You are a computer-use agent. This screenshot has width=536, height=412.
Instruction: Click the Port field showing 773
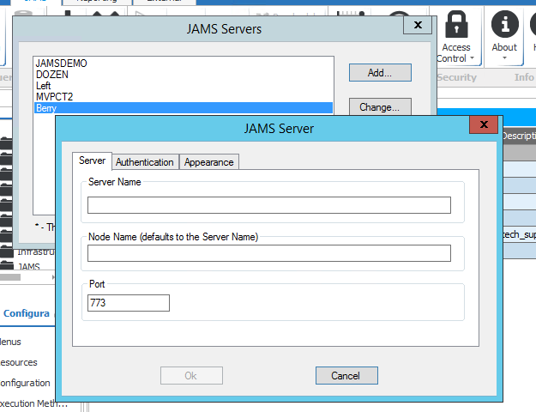129,303
